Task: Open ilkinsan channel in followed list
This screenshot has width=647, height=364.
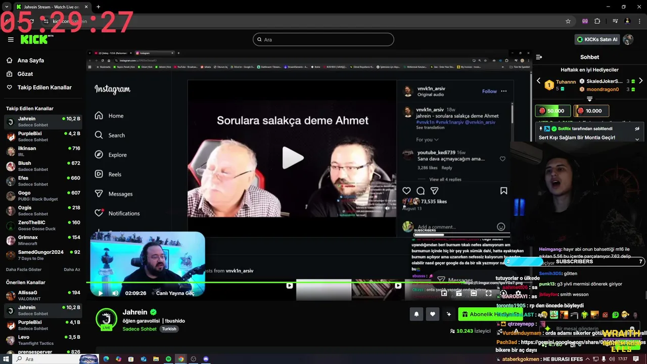Action: tap(43, 151)
